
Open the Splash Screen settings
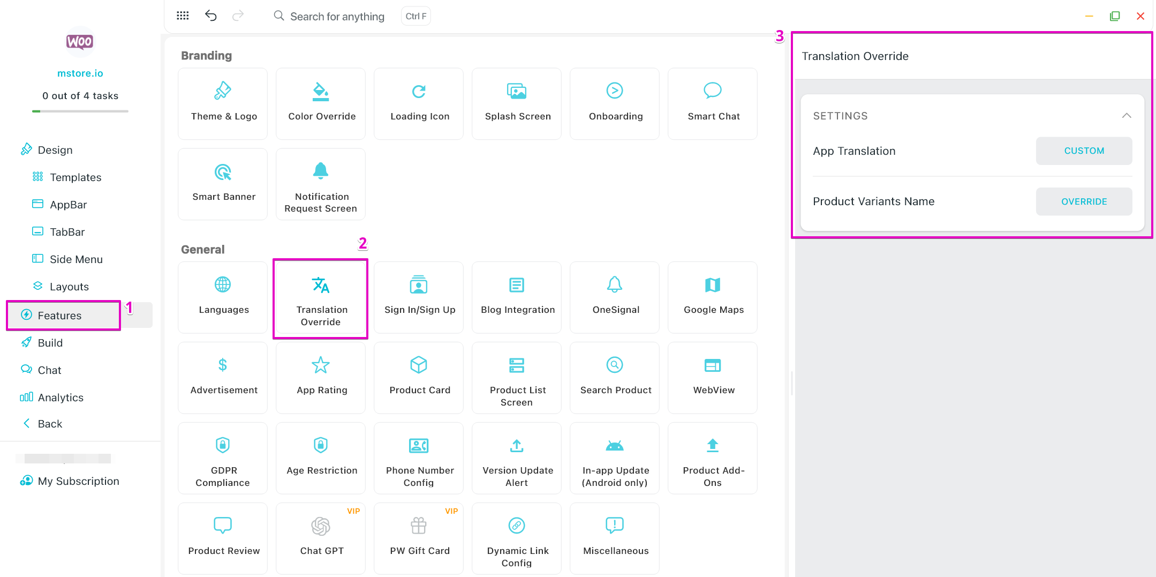pyautogui.click(x=517, y=103)
